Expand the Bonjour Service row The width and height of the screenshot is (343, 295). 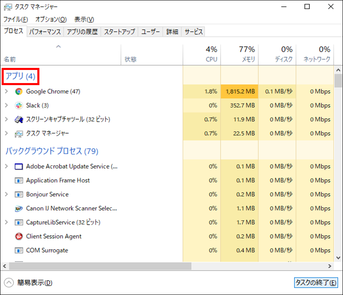tap(6, 194)
